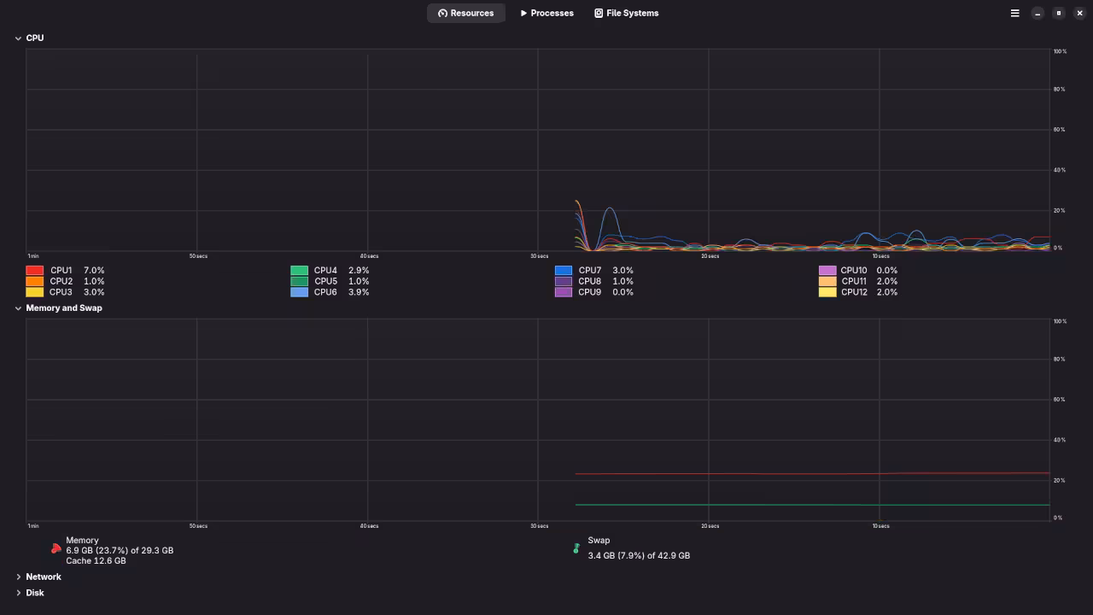Click the CPU7 blue legend swatch
1093x615 pixels.
point(563,270)
